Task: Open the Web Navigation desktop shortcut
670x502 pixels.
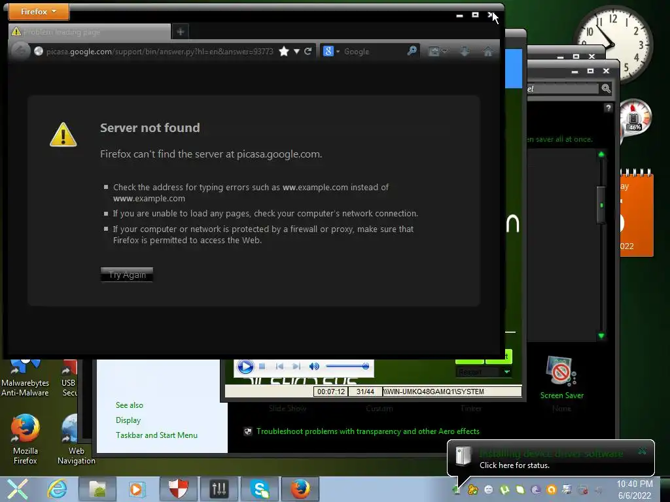Action: [x=76, y=439]
